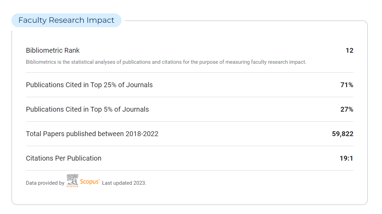This screenshot has width=382, height=214.
Task: Click the 71% value
Action: (x=346, y=85)
